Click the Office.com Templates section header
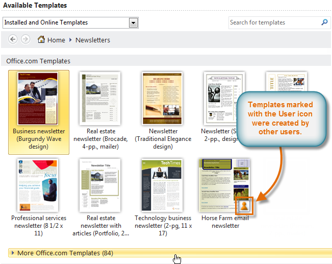 38,61
